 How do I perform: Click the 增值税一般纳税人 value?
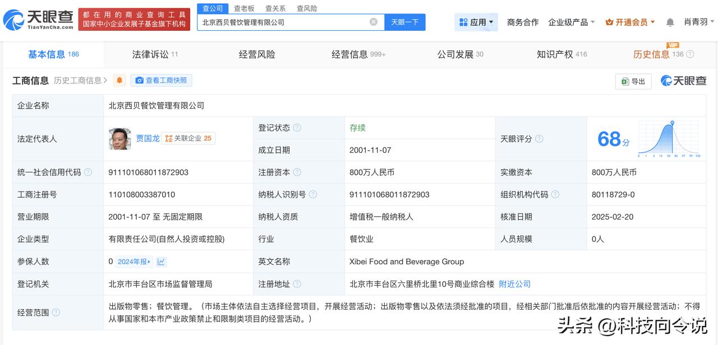[x=381, y=217]
